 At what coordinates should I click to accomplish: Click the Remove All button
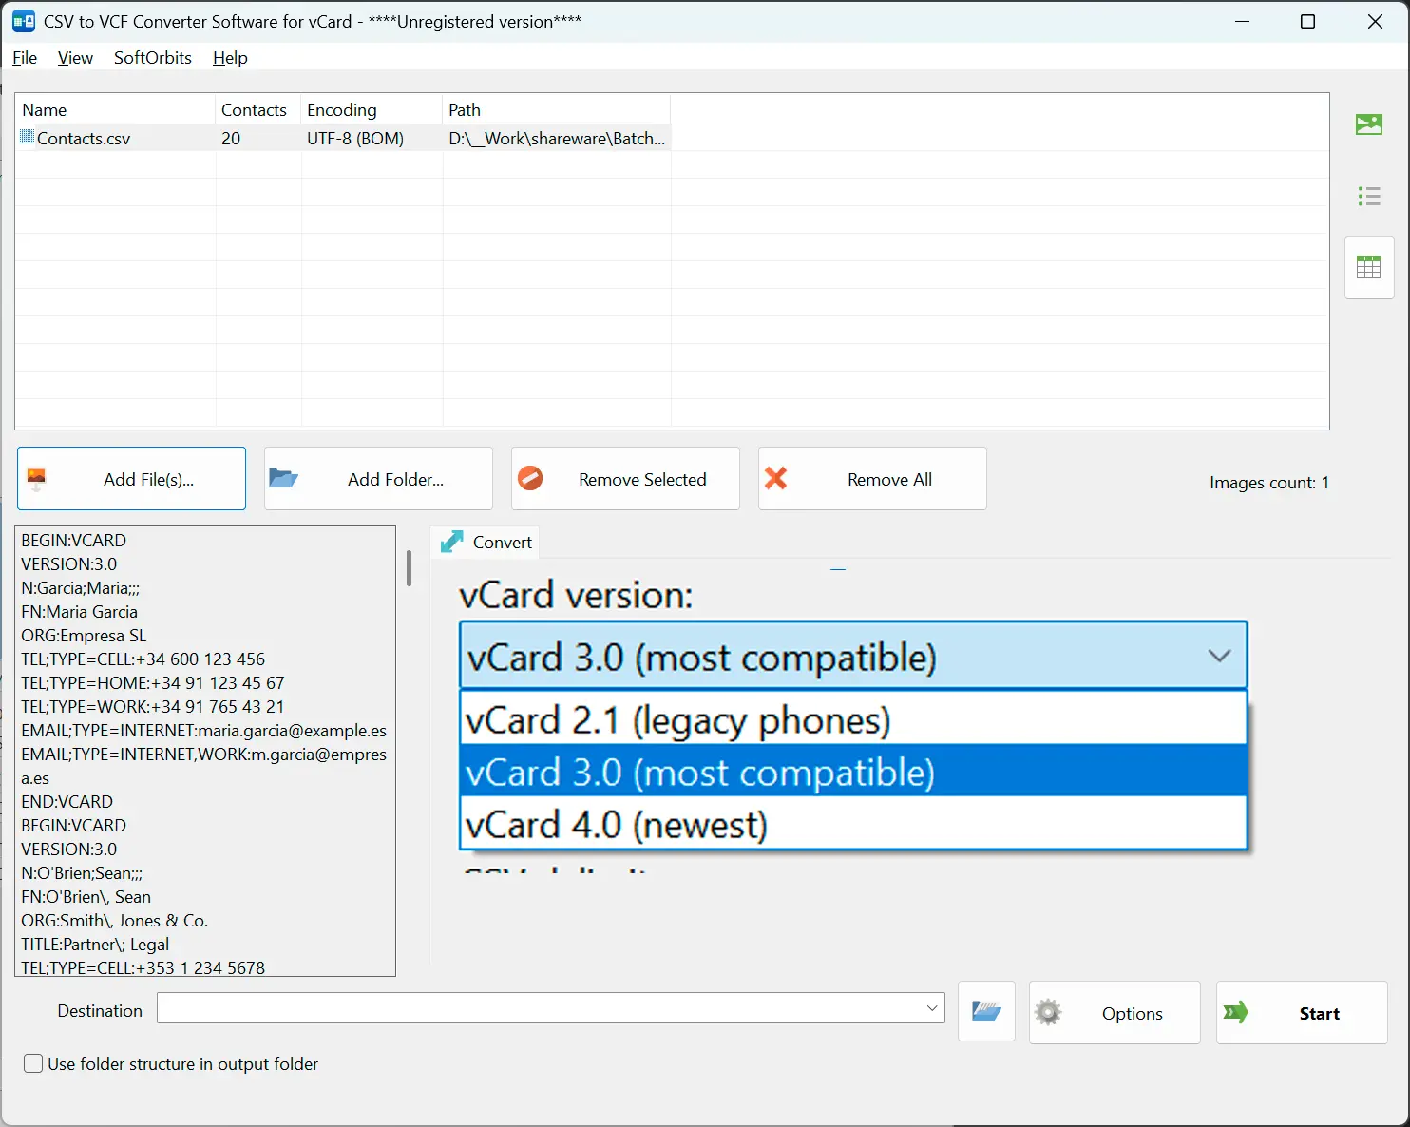(x=872, y=479)
